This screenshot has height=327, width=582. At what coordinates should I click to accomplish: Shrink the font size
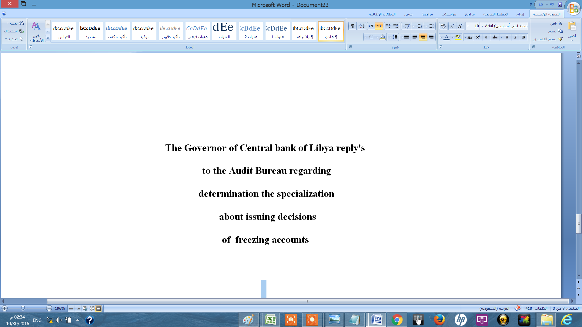[452, 26]
